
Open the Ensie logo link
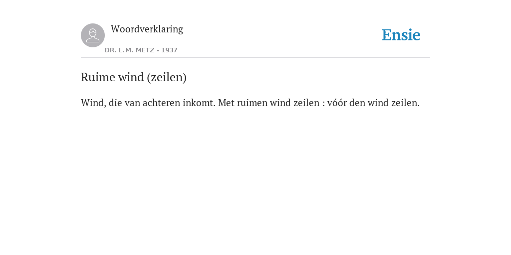click(401, 35)
